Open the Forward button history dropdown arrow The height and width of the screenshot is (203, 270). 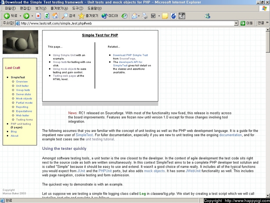[x=32, y=16]
